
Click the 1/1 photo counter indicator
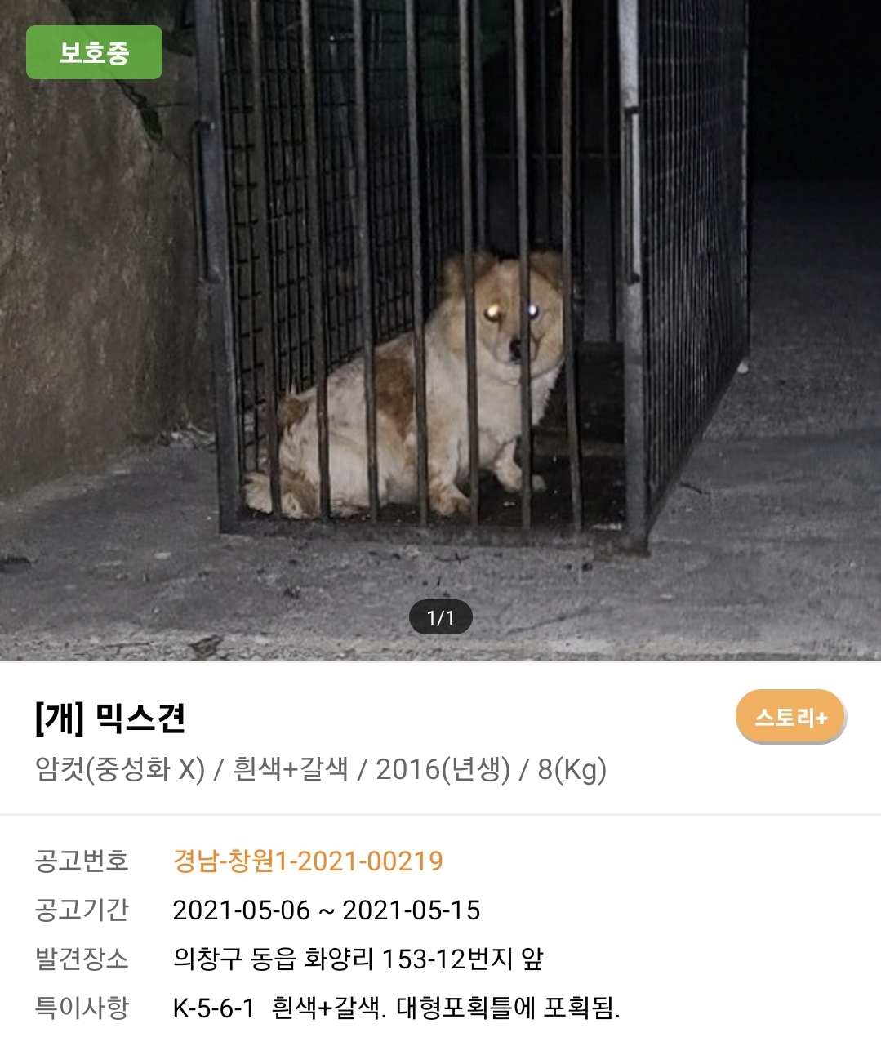[x=441, y=618]
